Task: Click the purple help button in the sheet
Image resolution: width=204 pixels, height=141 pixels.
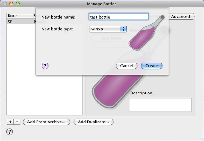Action: point(45,66)
